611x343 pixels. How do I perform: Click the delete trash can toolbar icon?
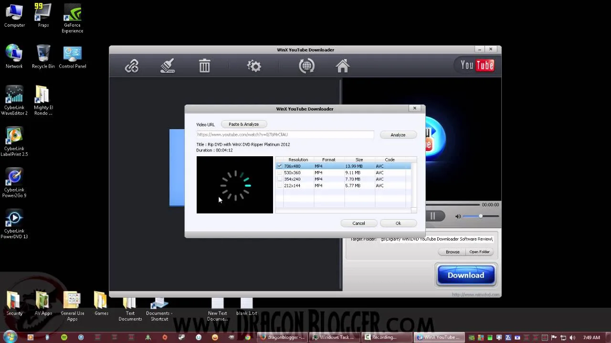tap(204, 66)
